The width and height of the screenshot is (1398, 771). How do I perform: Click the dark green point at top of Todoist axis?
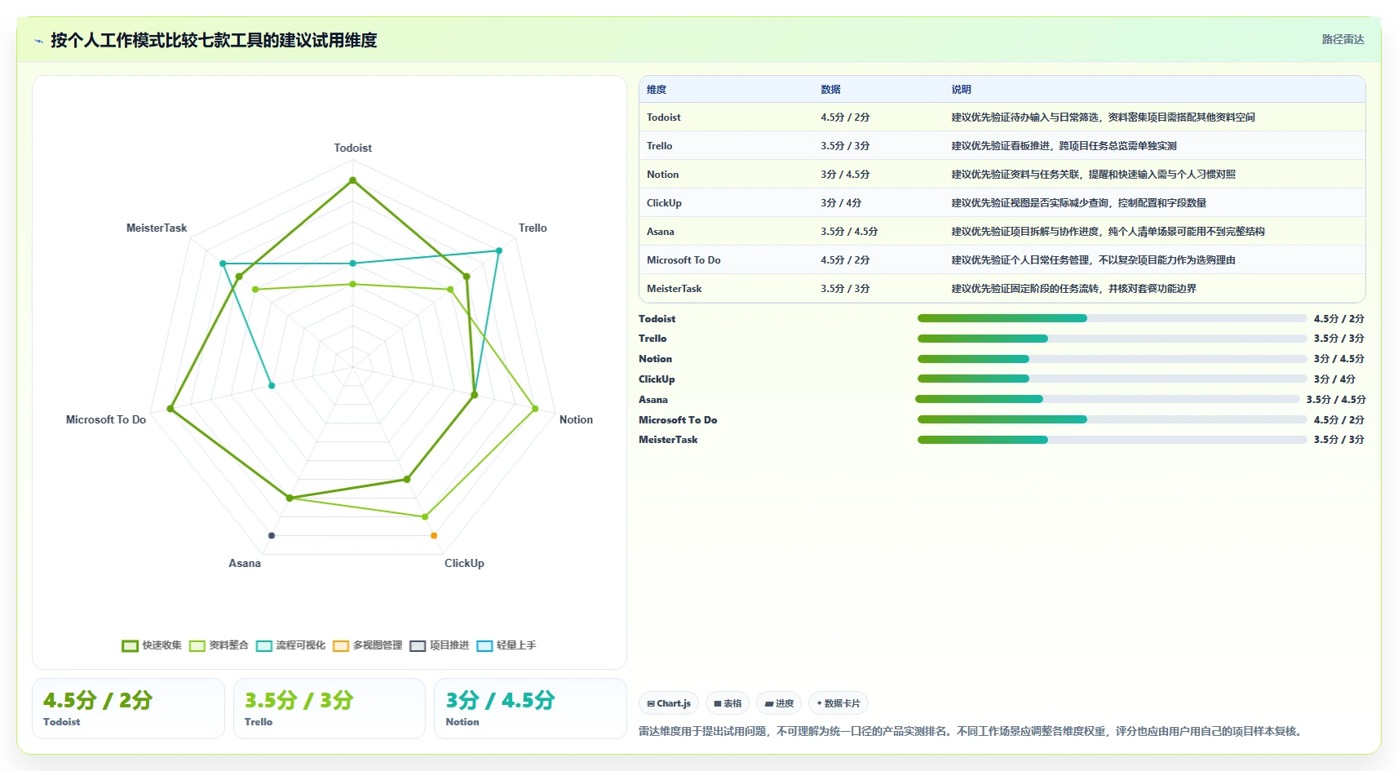tap(353, 180)
